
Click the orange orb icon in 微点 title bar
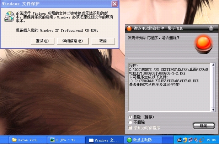tap(129, 29)
